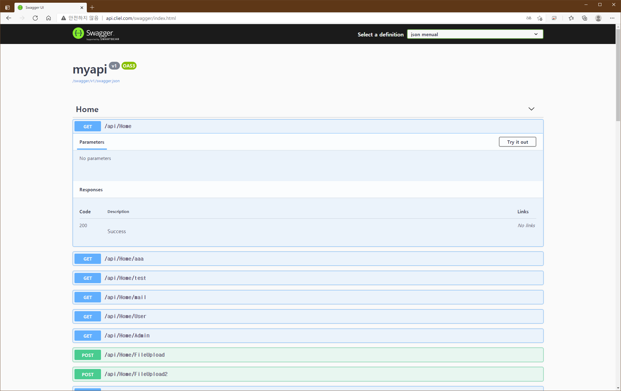This screenshot has width=621, height=391.
Task: Click the translate page icon
Action: pyautogui.click(x=529, y=18)
